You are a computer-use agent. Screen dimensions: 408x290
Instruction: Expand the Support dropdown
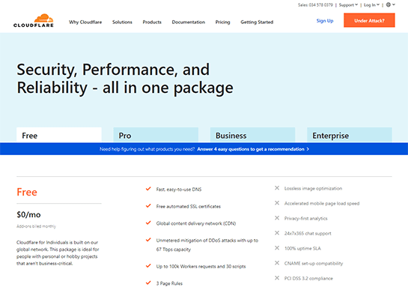[348, 5]
